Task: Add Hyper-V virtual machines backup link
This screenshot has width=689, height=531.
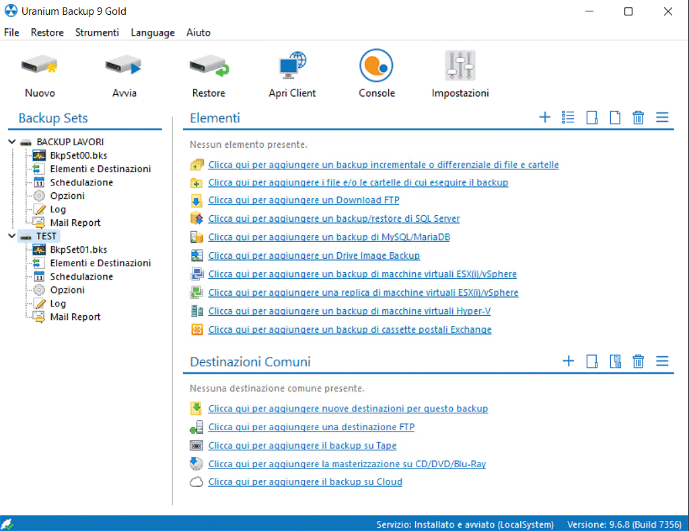Action: pyautogui.click(x=349, y=311)
